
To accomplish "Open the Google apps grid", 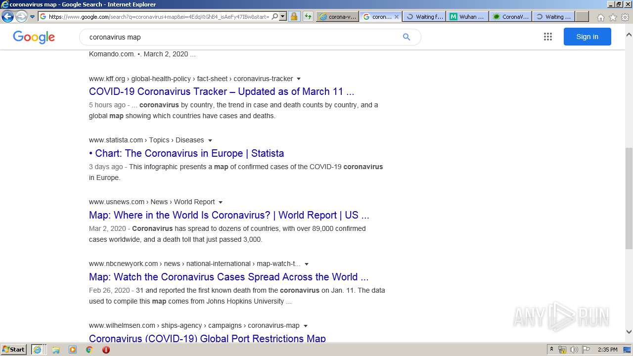I will coord(548,37).
